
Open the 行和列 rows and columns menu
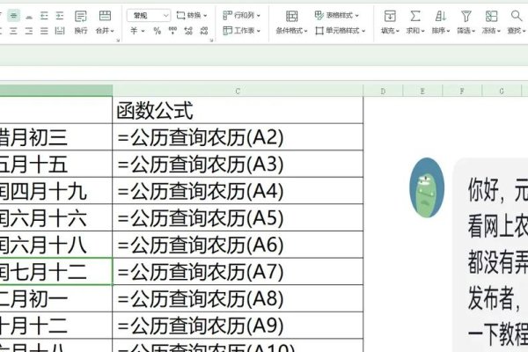click(241, 16)
